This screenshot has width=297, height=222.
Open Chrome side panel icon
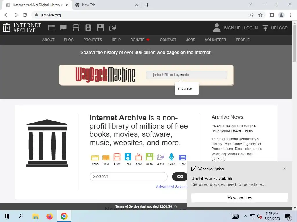(x=272, y=15)
